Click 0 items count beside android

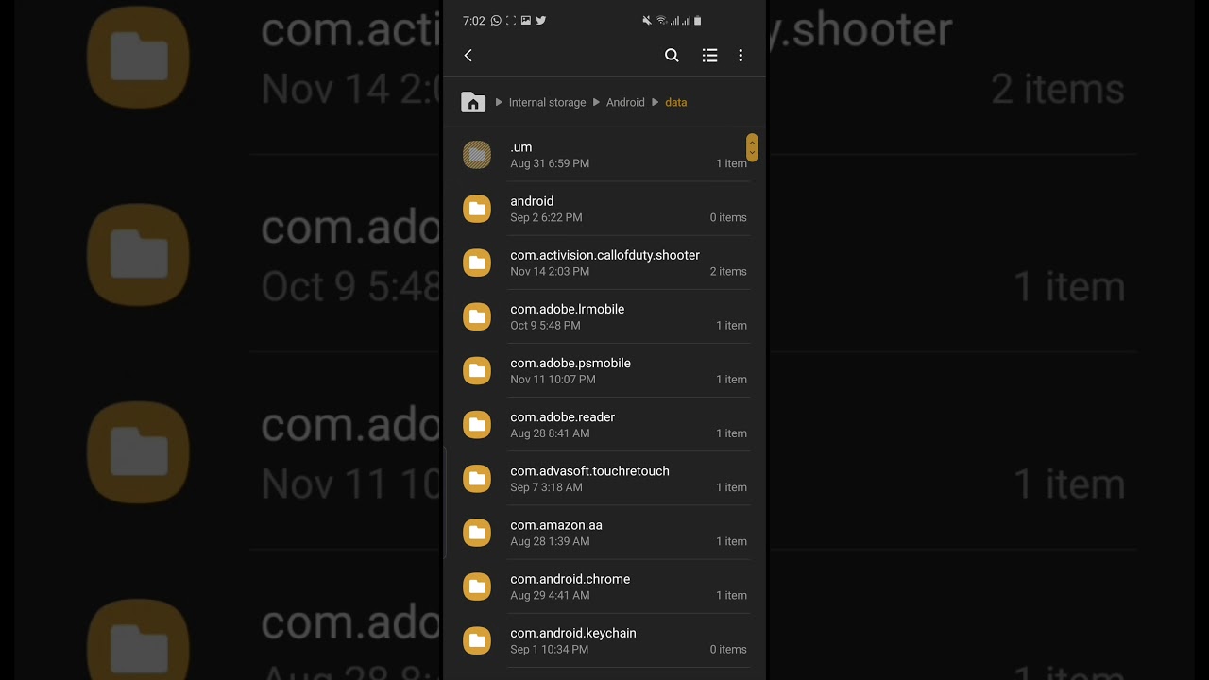coord(728,217)
